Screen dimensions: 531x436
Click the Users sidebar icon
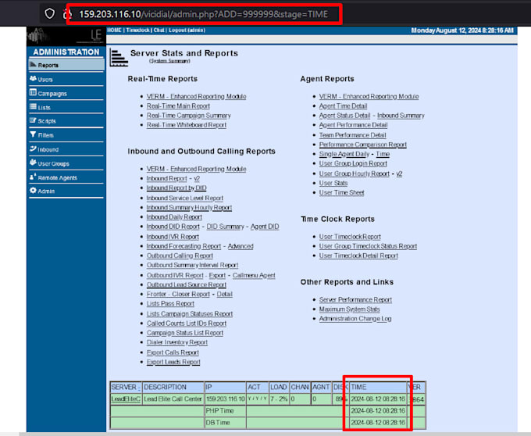[x=33, y=79]
